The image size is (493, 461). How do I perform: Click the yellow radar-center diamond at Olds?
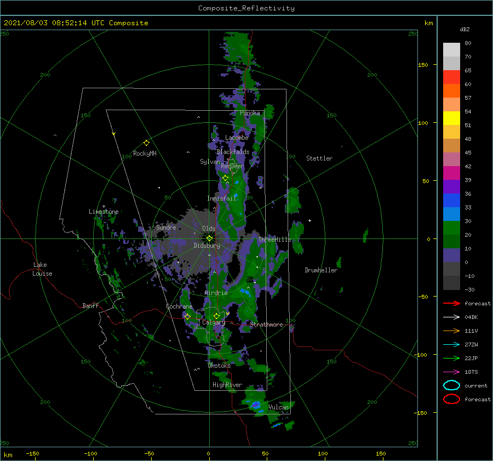coord(209,238)
